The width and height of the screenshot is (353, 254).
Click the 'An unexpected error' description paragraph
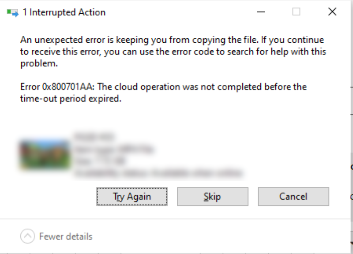pyautogui.click(x=173, y=52)
